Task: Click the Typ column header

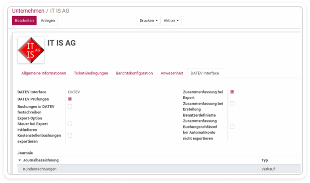Action: 265,160
